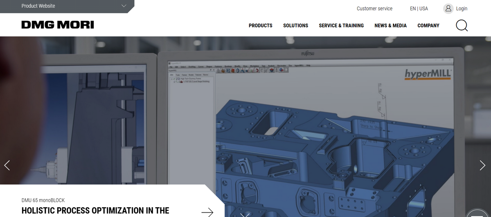Open the SERVICE & TRAINING menu
Image resolution: width=491 pixels, height=217 pixels.
click(x=341, y=25)
